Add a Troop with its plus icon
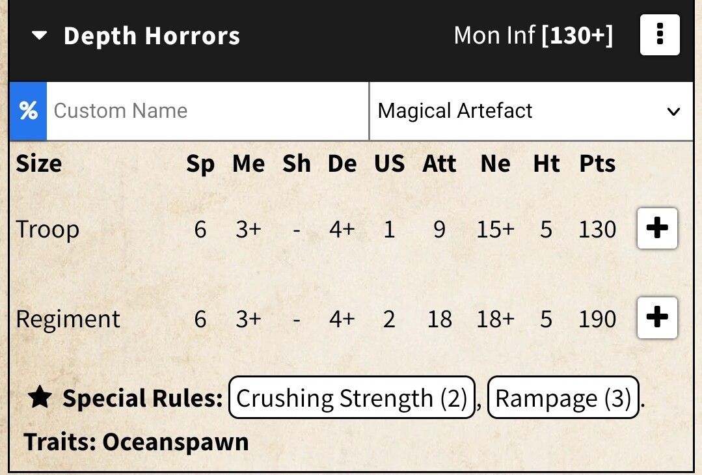 [x=657, y=228]
